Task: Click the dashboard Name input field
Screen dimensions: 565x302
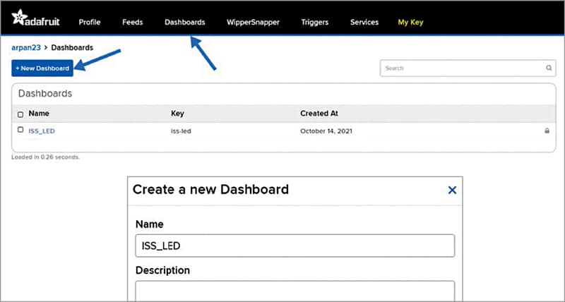Action: pos(295,246)
